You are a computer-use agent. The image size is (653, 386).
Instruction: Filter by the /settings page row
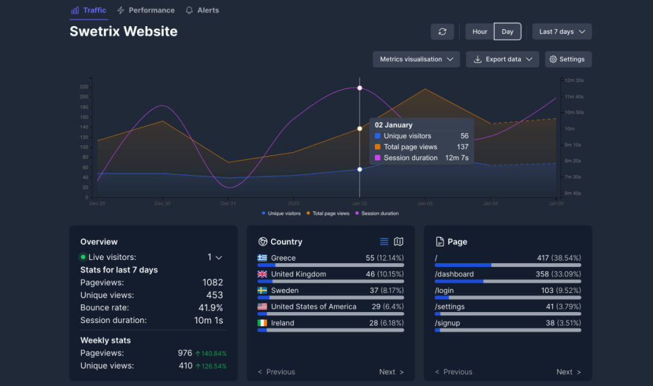pyautogui.click(x=508, y=306)
